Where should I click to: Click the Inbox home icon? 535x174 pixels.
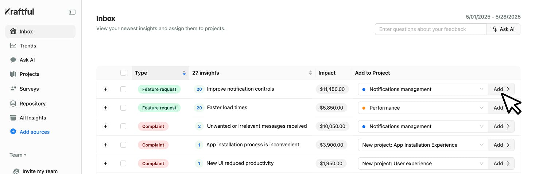coord(13,31)
